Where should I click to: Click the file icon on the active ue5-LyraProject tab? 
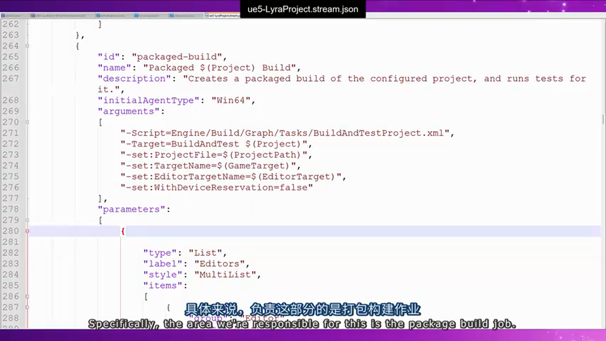click(207, 15)
